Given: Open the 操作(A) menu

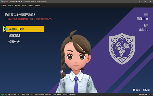Looking at the screenshot, I should click(17, 5).
